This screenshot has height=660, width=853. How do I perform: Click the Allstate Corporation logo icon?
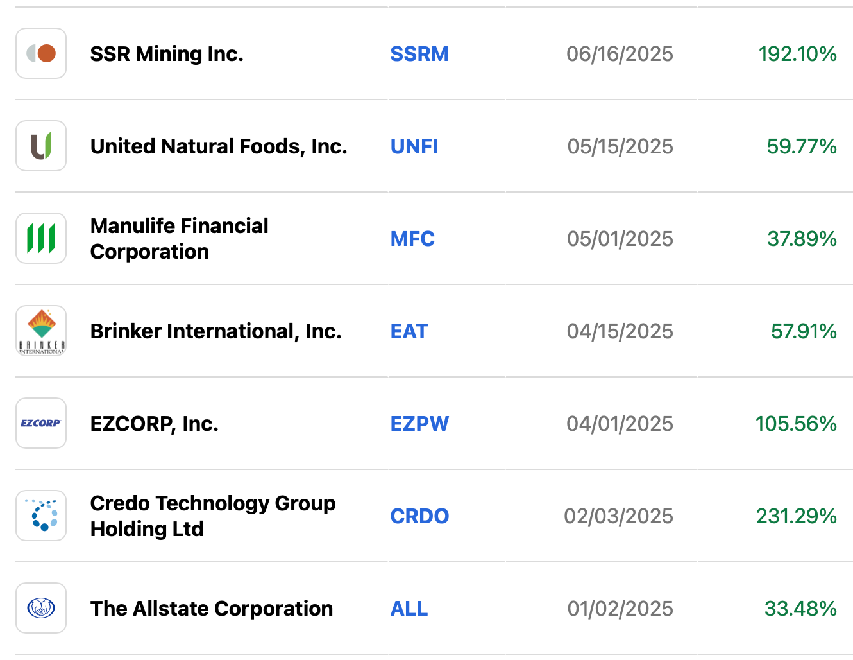(41, 608)
